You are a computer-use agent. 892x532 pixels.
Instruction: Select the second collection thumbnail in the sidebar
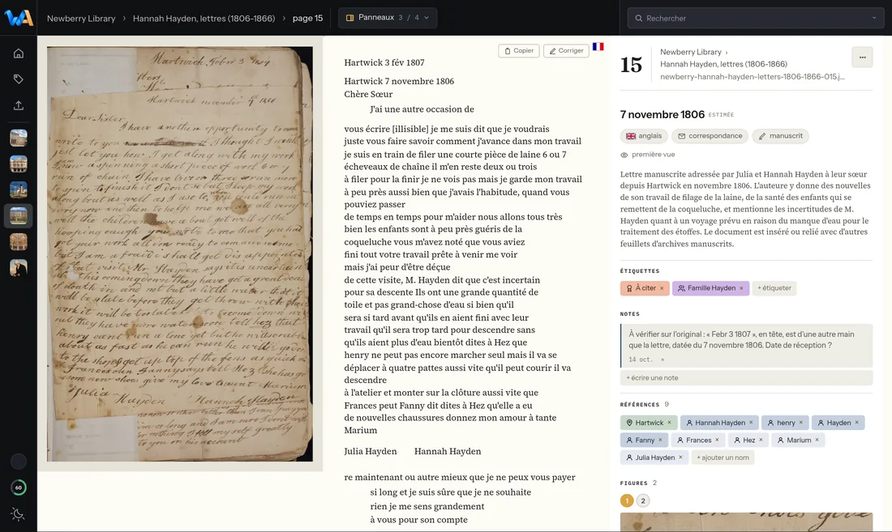pos(18,164)
